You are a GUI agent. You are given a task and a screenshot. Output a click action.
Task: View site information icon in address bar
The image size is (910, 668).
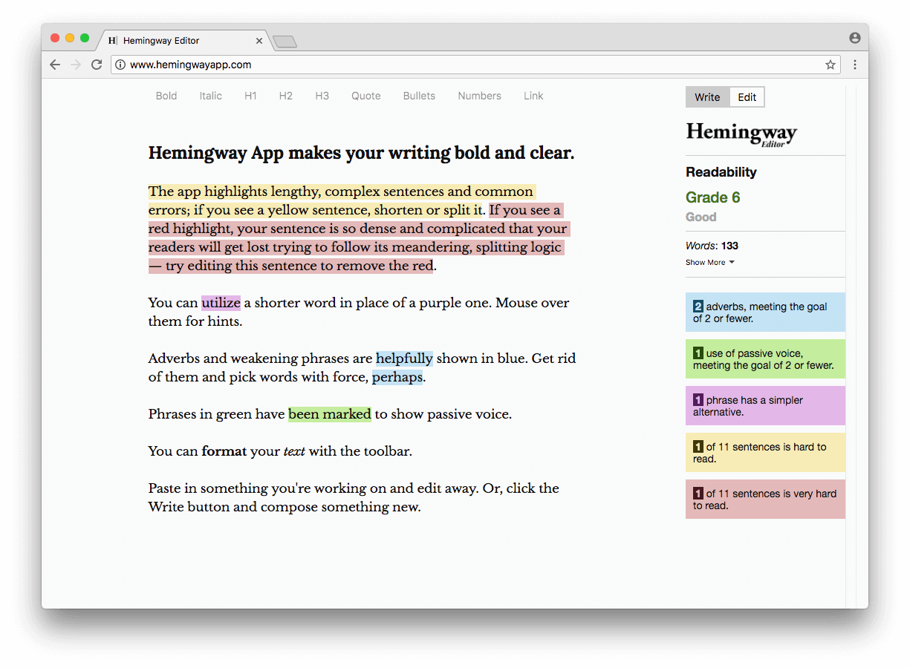click(x=120, y=65)
